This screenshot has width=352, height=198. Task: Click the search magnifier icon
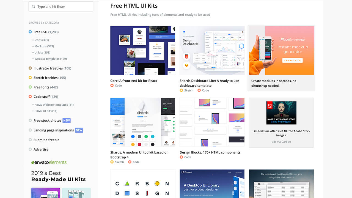pos(34,7)
